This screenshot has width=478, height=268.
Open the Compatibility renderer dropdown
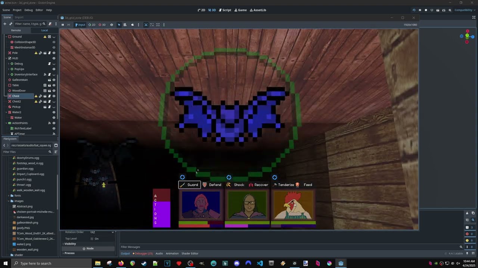464,10
